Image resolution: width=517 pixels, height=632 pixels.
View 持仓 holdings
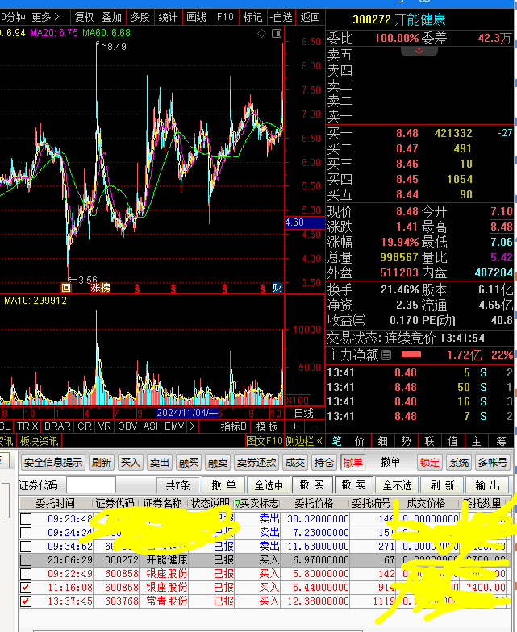point(324,463)
